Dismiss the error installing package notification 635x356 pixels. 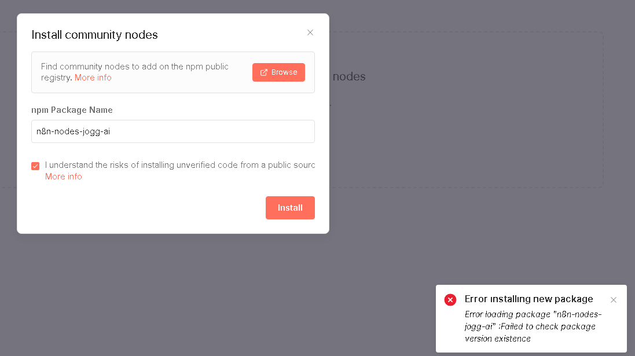614,300
